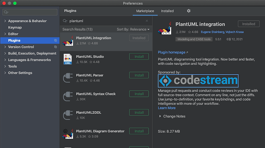The width and height of the screenshot is (265, 148).
Task: Click the PlantUML Diagram Generator icon
Action: [68, 134]
